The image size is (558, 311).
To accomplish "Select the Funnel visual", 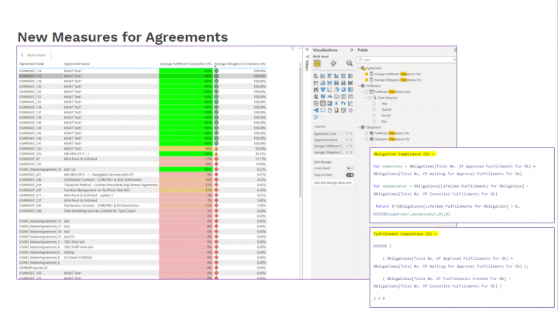I will pos(322,89).
